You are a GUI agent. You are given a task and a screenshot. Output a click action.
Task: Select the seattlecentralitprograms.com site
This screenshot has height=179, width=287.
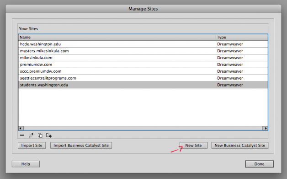click(x=143, y=78)
